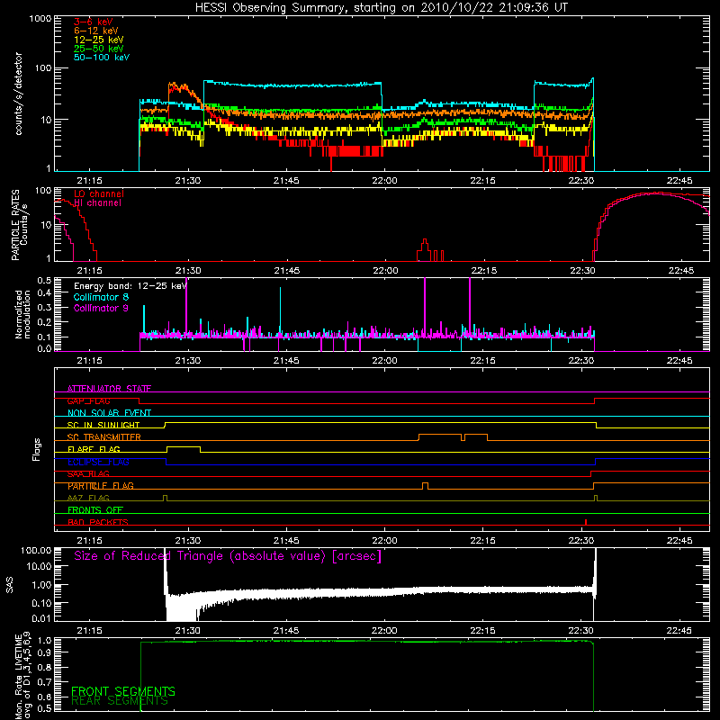The width and height of the screenshot is (720, 720).
Task: Click 'Size of Reduced Triangle' panel title
Action: pyautogui.click(x=228, y=556)
